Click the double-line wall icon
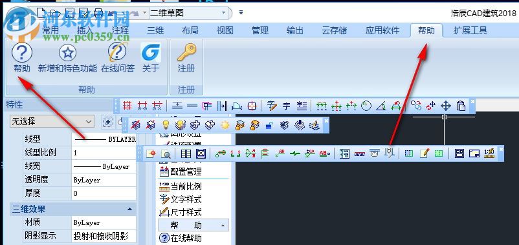Image resolution: width=519 pixels, height=245 pixels. click(192, 106)
